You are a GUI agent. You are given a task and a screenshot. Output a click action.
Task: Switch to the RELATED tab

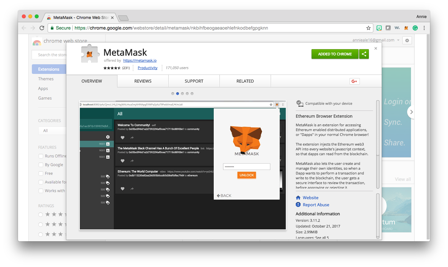[245, 81]
